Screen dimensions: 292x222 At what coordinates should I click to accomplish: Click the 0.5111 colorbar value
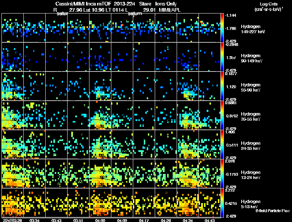coord(232,145)
